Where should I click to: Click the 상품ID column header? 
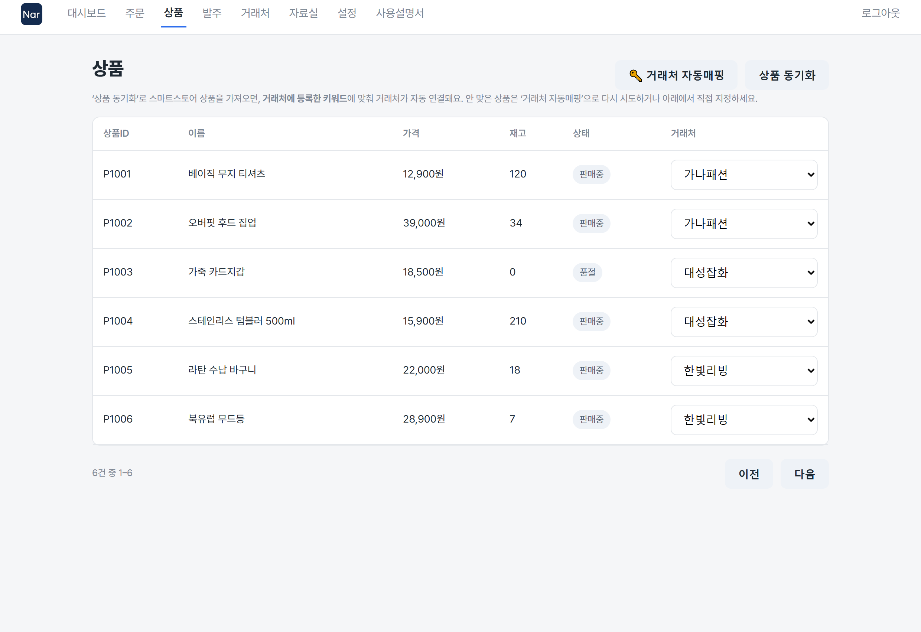[x=116, y=133]
